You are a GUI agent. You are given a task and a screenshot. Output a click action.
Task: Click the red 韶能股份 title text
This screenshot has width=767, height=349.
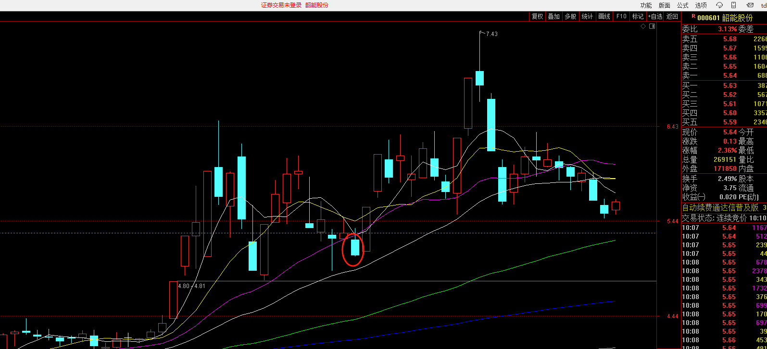[x=317, y=5]
